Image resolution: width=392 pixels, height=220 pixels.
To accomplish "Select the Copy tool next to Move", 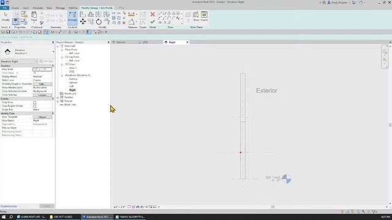I will click(91, 22).
